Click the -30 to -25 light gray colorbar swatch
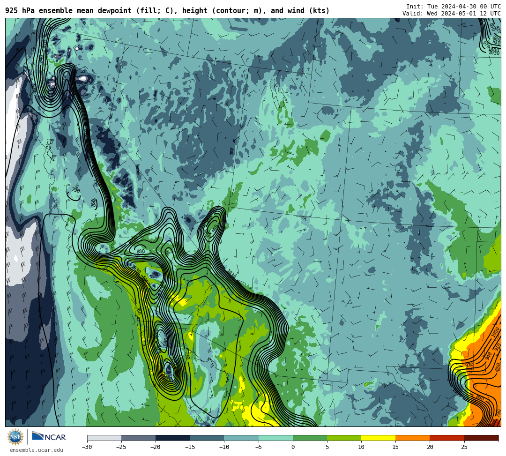 (x=104, y=438)
